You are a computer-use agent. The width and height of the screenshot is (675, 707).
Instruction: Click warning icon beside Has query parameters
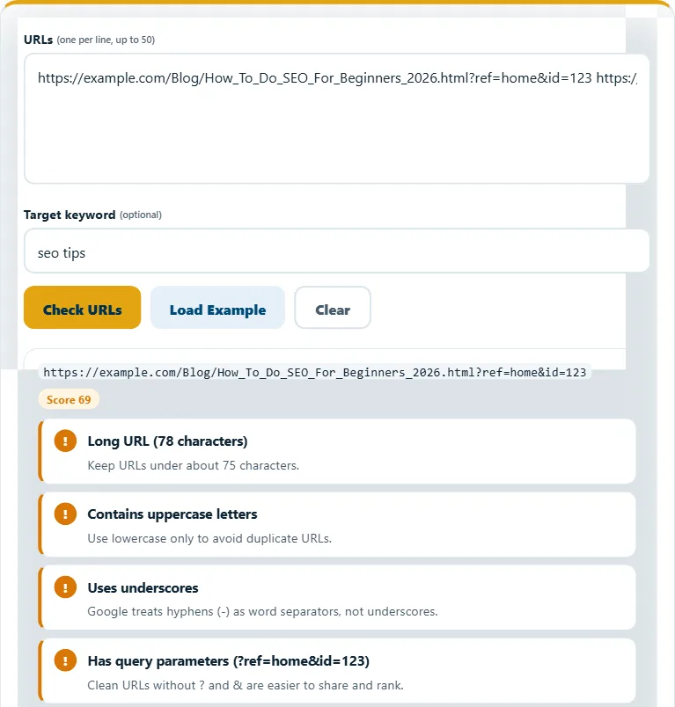tap(65, 660)
